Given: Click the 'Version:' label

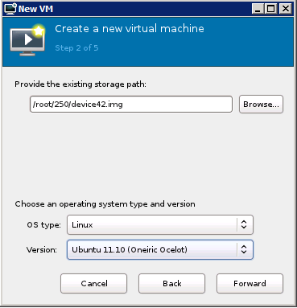Looking at the screenshot, I should coord(42,250).
